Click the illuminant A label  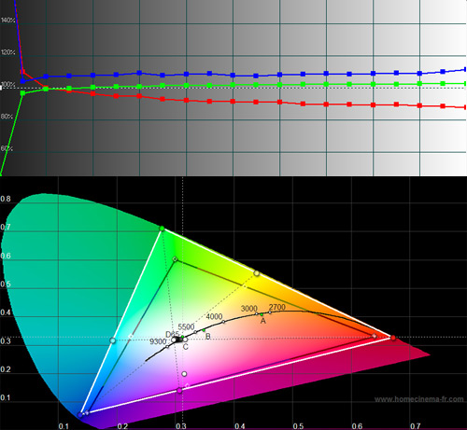(263, 321)
